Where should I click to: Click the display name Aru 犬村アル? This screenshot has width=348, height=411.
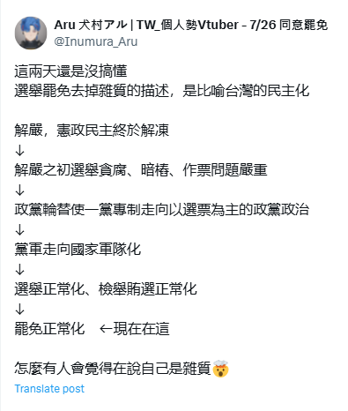tap(91, 25)
